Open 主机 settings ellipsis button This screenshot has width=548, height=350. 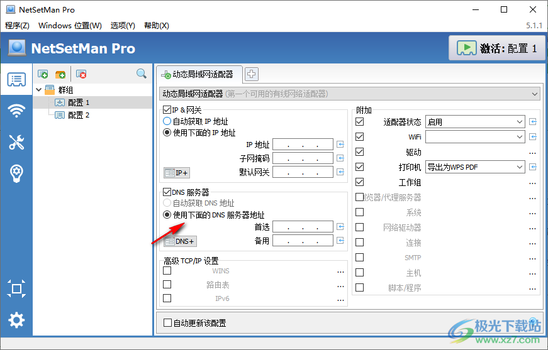532,273
